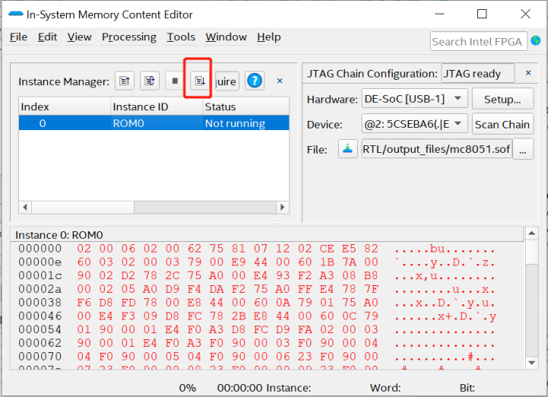Open the Help menu

[x=269, y=37]
